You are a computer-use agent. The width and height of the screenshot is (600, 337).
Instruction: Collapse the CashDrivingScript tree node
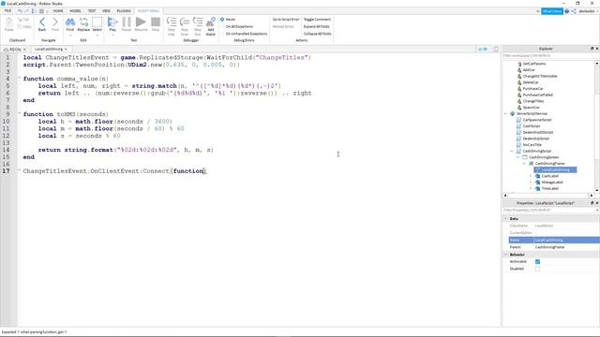click(512, 151)
